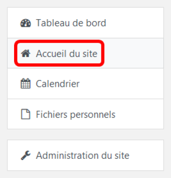Image resolution: width=171 pixels, height=178 pixels.
Task: Click the wrench icon for administration
Action: [26, 155]
